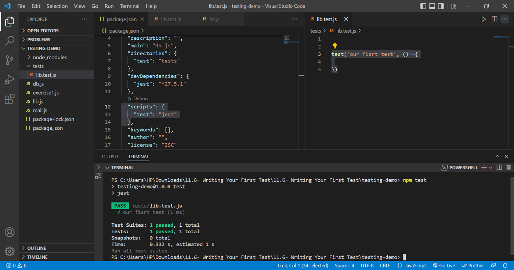514x270 pixels.
Task: Expand the node_modules folder
Action: coord(50,57)
